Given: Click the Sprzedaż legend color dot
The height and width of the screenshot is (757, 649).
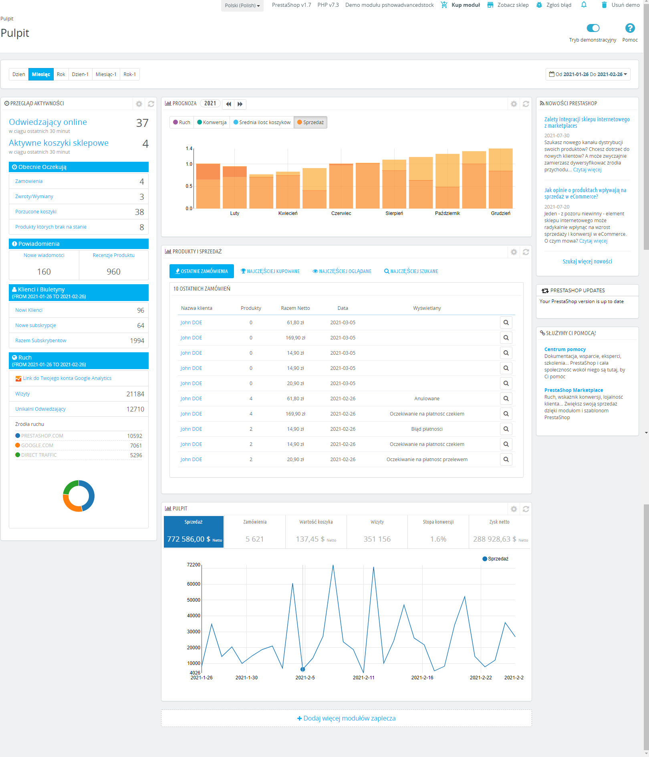Looking at the screenshot, I should click(x=485, y=559).
